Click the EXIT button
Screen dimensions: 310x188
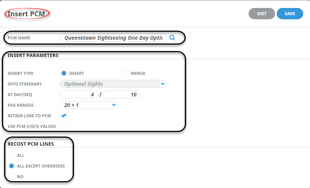tap(262, 14)
